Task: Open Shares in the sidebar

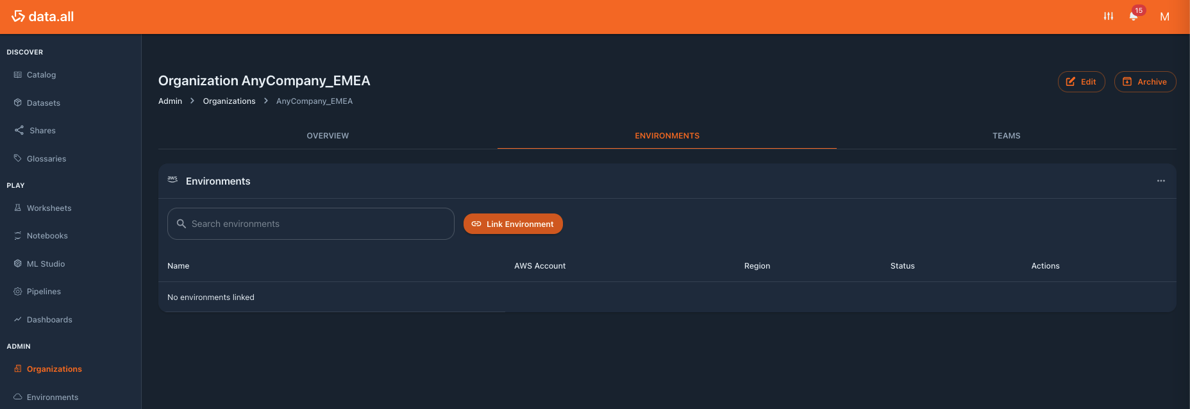Action: point(42,131)
